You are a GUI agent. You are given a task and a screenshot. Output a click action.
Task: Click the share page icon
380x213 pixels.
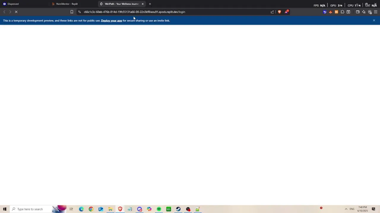[272, 12]
